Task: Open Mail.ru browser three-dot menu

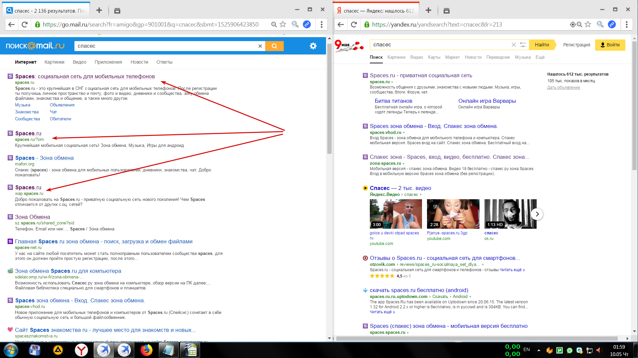Action: tap(321, 24)
